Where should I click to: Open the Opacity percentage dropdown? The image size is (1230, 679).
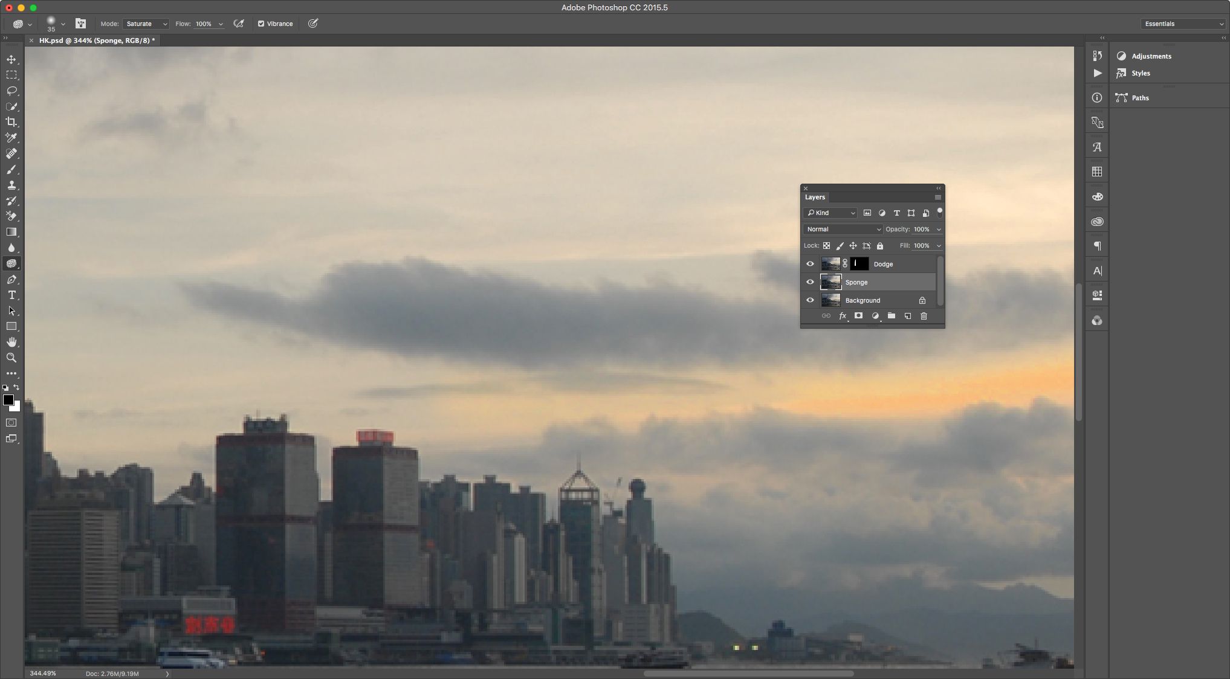(x=938, y=229)
